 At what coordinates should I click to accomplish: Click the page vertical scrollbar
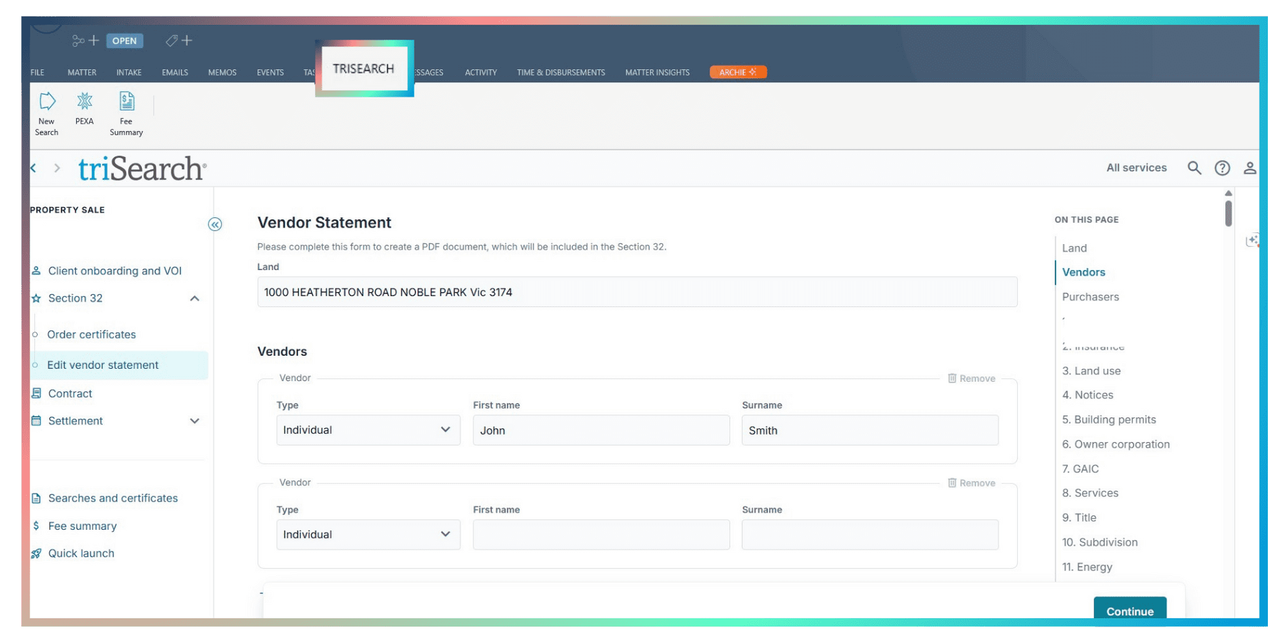coord(1228,213)
